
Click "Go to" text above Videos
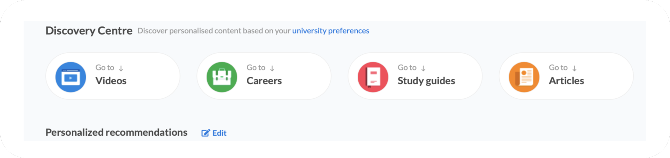coord(105,67)
